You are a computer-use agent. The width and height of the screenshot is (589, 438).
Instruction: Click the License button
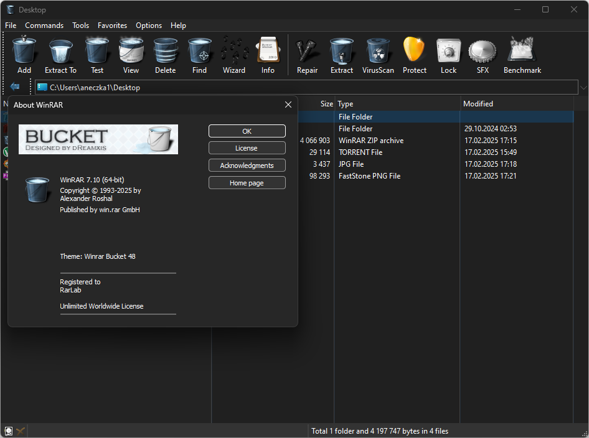tap(247, 148)
